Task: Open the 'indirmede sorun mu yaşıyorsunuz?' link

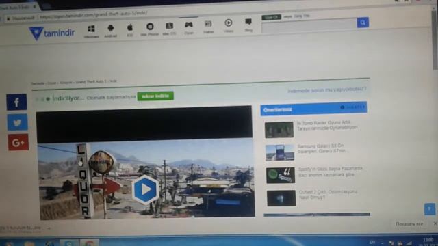Action: [x=327, y=90]
